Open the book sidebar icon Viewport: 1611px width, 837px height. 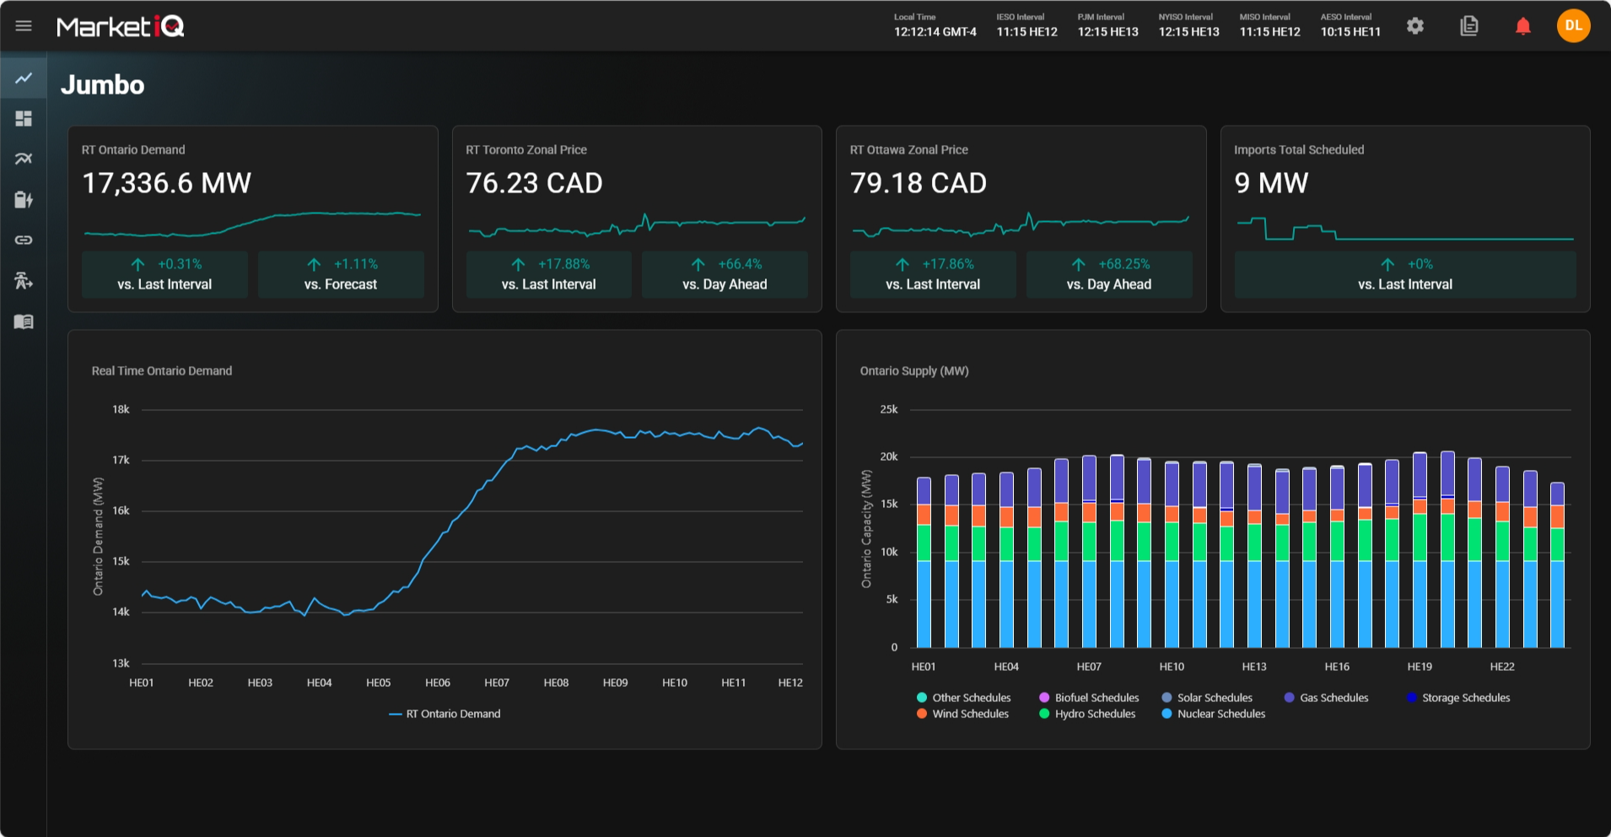[24, 321]
